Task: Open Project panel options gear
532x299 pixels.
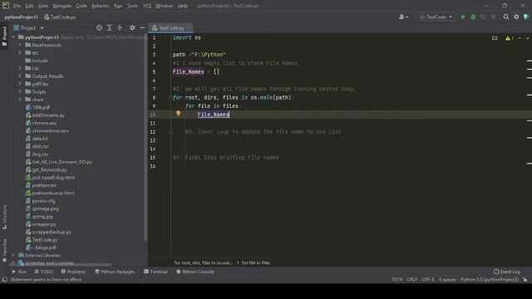Action: point(132,27)
